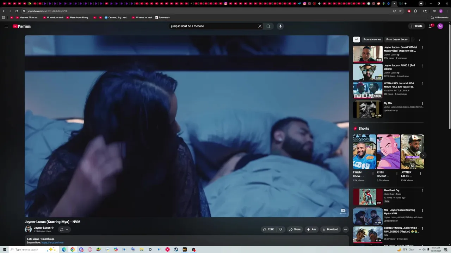Click the browser address bar URL
The height and width of the screenshot is (253, 451).
point(48,11)
